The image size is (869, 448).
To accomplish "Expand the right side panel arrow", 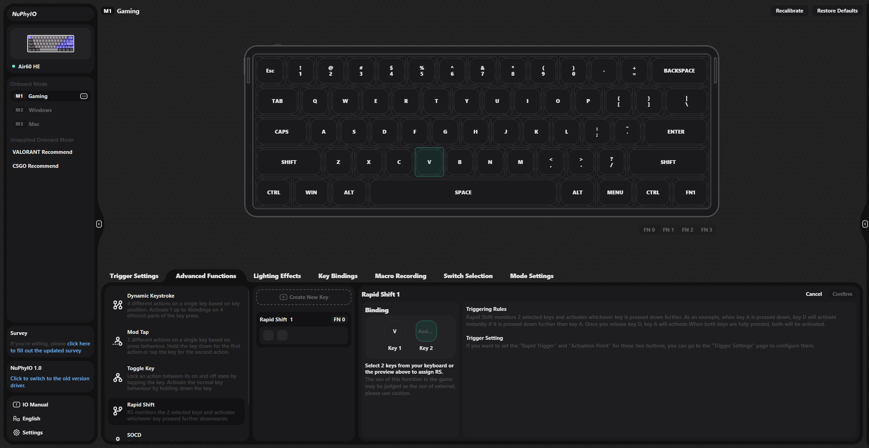I will (865, 224).
